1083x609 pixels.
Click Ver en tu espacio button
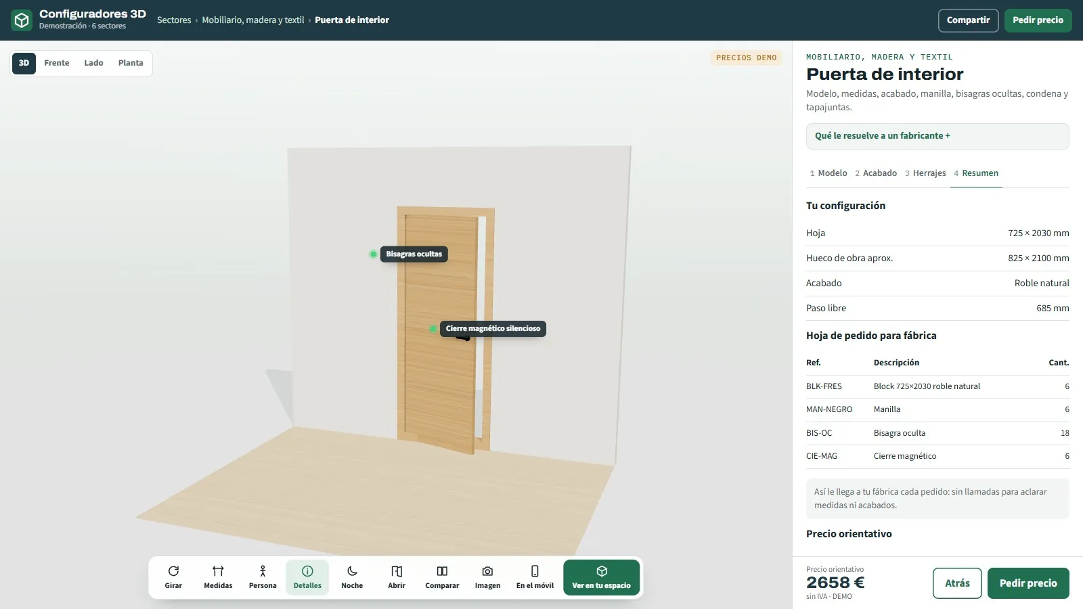[x=601, y=578]
